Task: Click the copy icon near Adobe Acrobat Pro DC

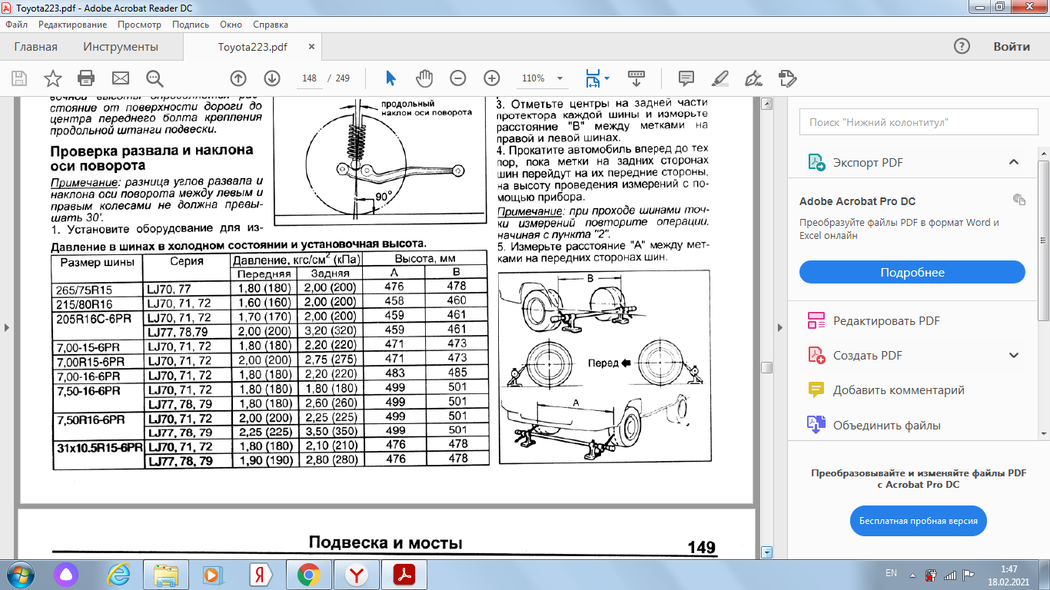Action: pyautogui.click(x=1019, y=200)
